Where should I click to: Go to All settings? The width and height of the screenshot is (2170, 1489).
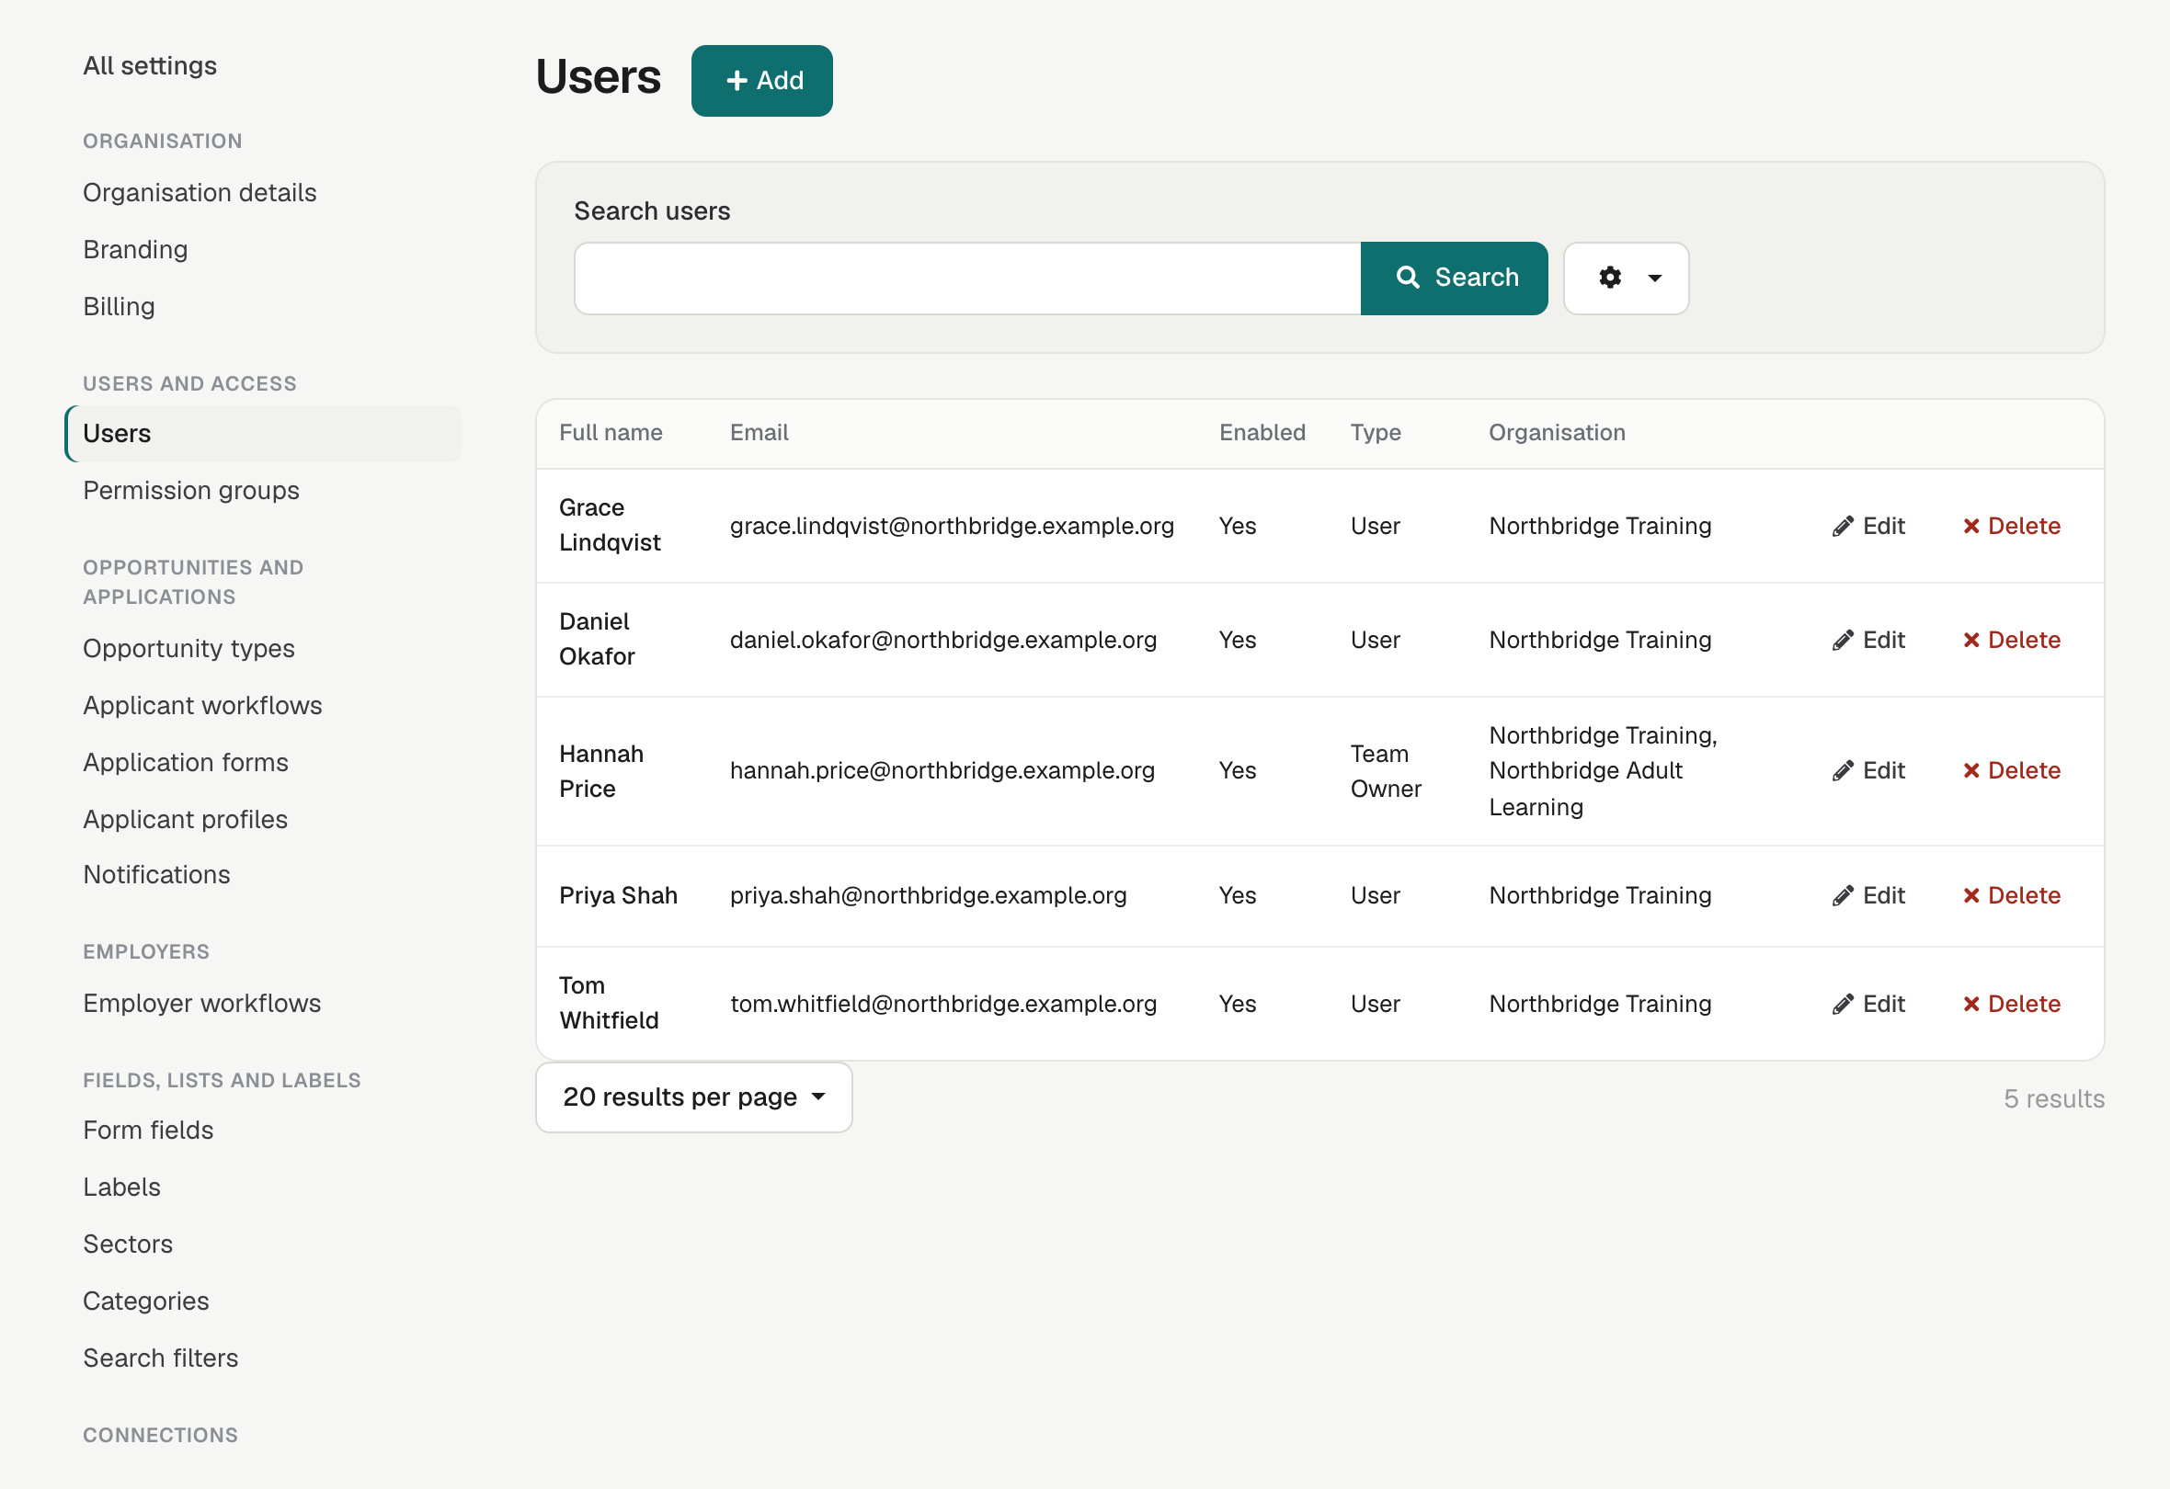tap(149, 66)
